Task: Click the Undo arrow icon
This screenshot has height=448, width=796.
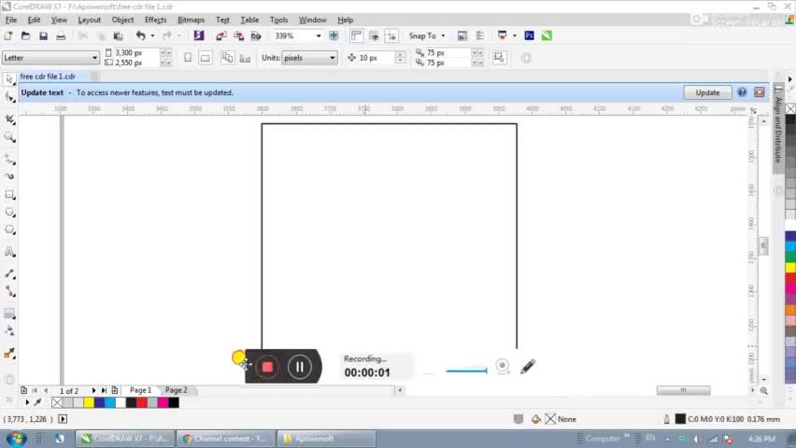Action: (140, 35)
